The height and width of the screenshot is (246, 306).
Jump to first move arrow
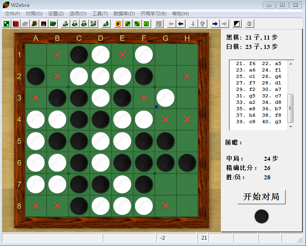tap(171, 24)
